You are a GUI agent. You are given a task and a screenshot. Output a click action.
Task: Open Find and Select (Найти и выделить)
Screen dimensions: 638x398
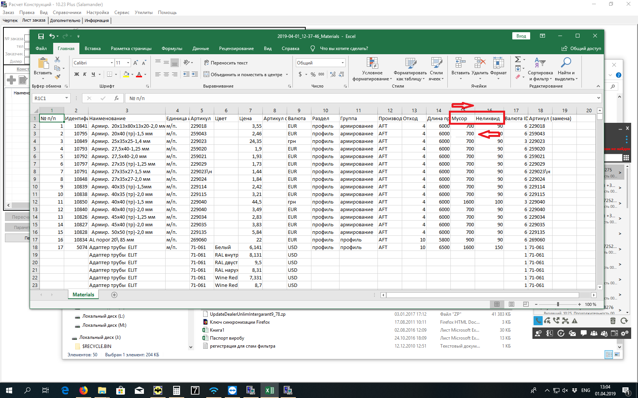pos(566,69)
